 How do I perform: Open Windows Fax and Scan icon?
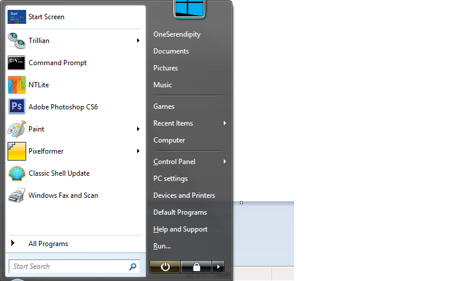click(x=17, y=195)
